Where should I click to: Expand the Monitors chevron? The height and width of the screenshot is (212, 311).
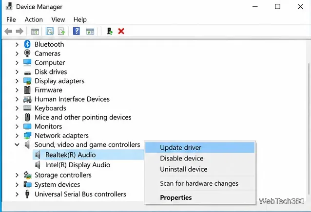tap(17, 126)
